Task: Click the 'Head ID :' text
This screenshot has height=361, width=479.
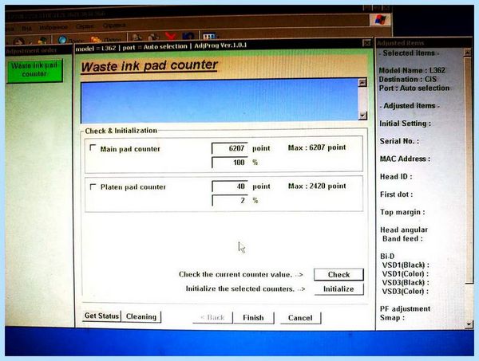Action: pos(396,177)
